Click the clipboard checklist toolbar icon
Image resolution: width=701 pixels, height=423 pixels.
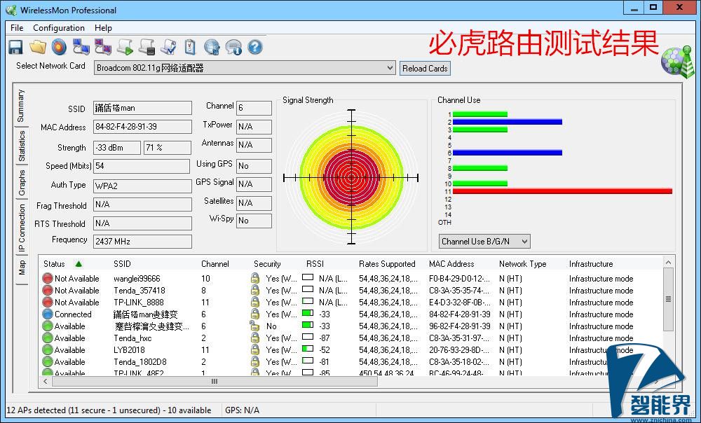point(190,47)
